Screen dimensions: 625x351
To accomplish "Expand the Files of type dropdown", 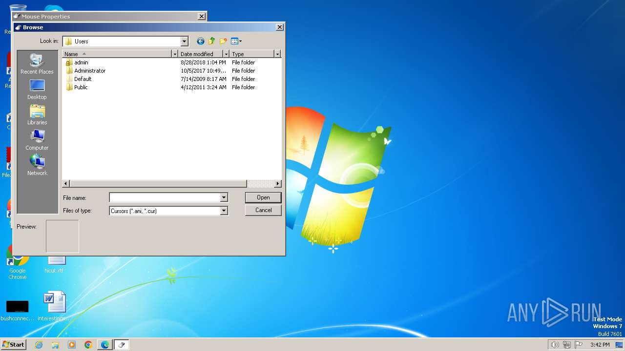I will (224, 211).
